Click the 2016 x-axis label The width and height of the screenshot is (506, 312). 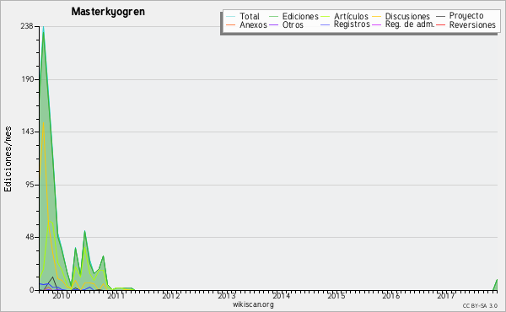click(x=391, y=295)
